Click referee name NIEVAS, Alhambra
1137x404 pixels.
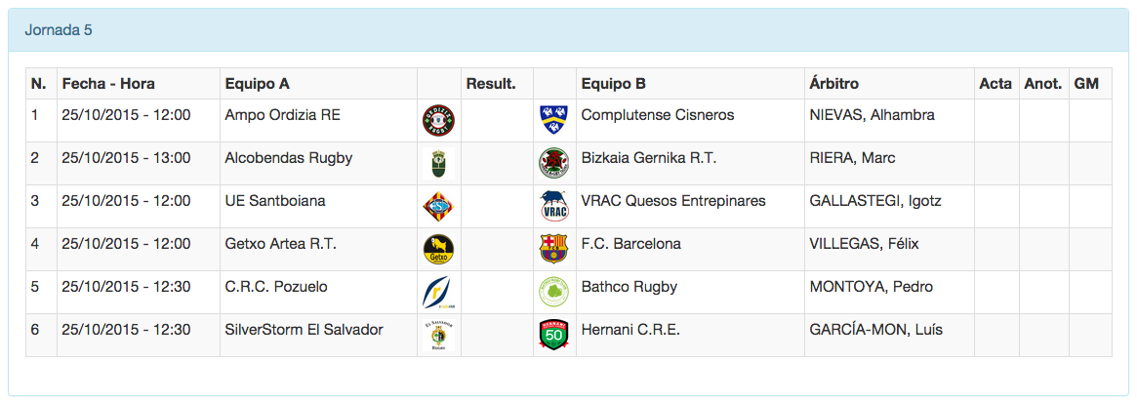(x=872, y=115)
